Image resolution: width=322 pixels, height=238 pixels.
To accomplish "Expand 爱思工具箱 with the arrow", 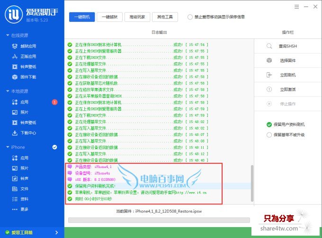I will [57, 232].
